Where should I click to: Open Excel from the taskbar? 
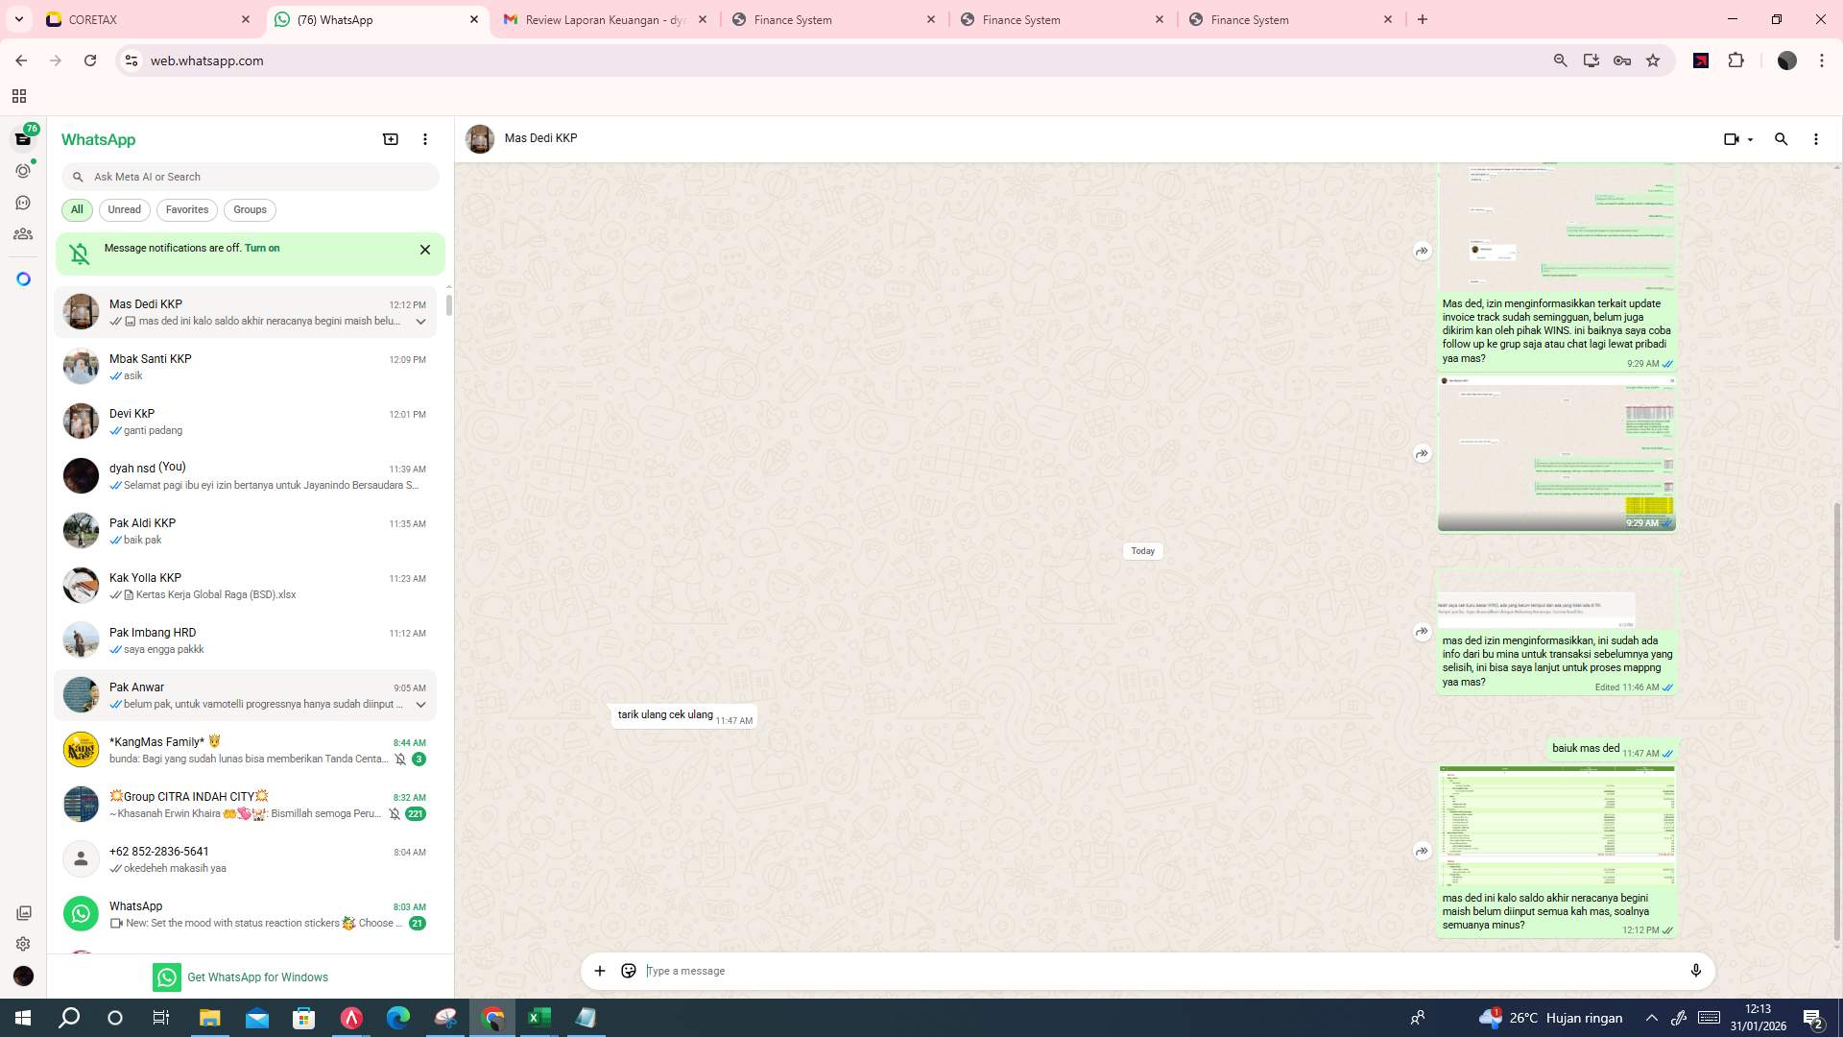point(539,1017)
